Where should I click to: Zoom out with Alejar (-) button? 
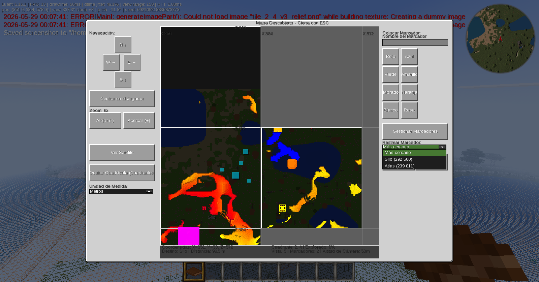(105, 121)
